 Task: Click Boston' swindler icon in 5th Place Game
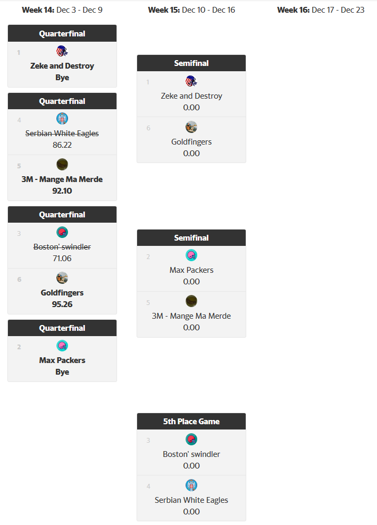191,440
